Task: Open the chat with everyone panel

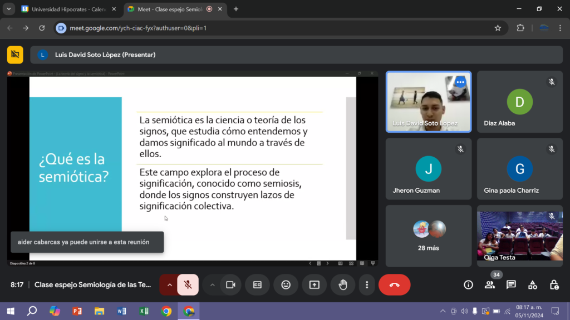Action: coord(511,284)
